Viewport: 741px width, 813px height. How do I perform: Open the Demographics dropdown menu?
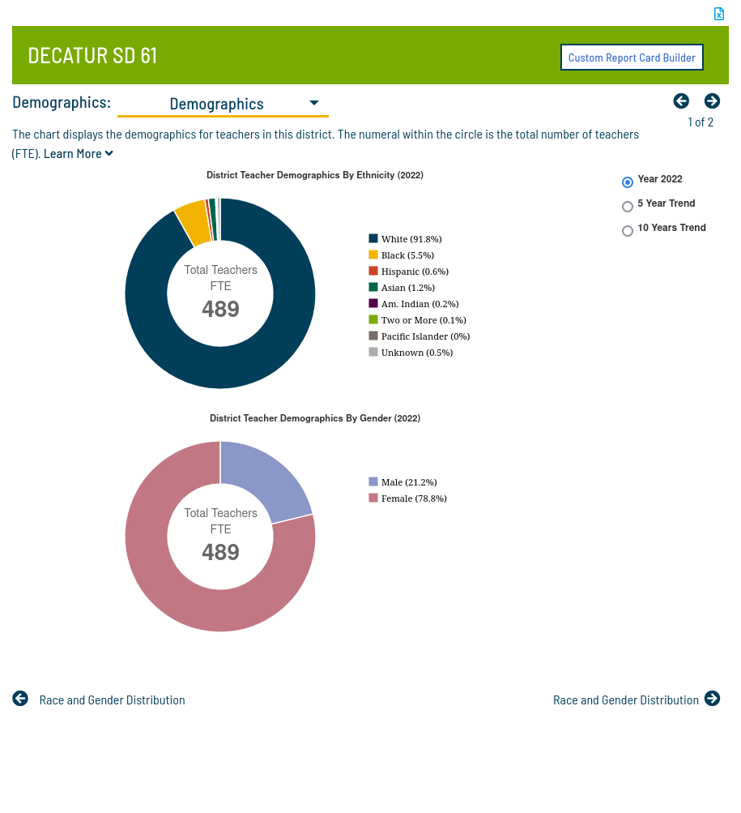pyautogui.click(x=223, y=104)
